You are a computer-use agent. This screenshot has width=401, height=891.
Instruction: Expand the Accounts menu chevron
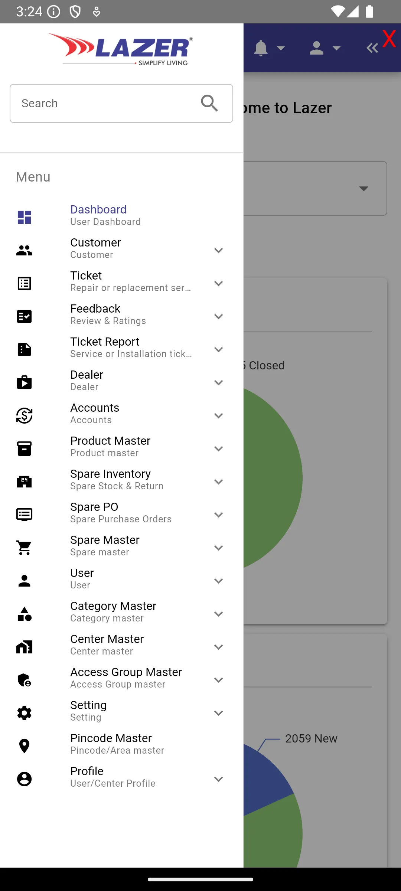219,416
